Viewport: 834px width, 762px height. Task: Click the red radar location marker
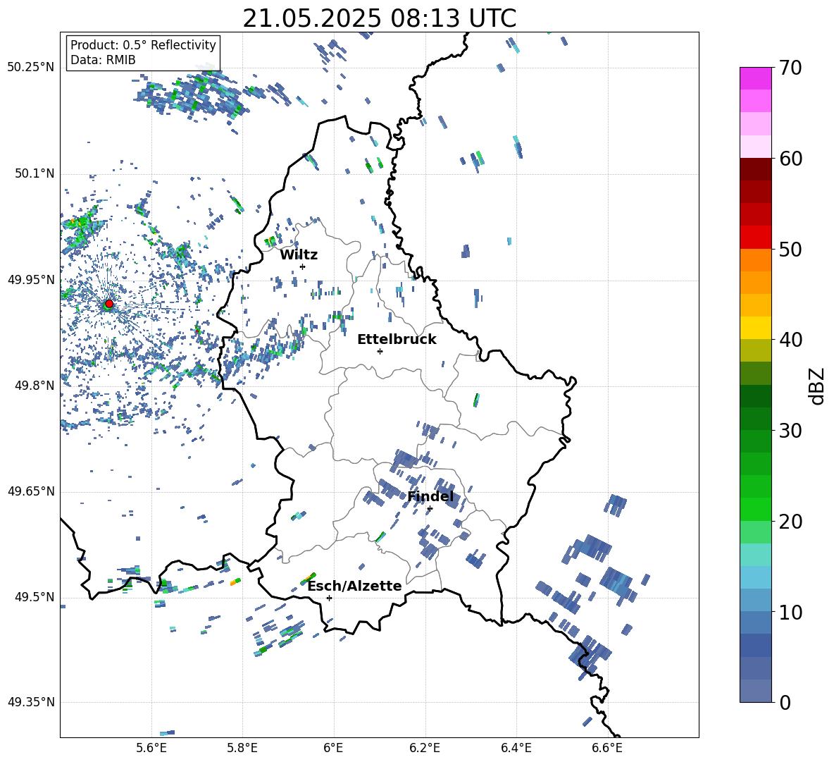tap(109, 303)
